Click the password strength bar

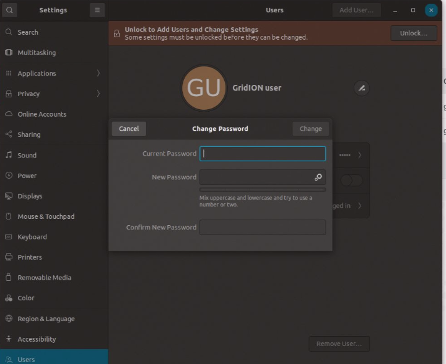[x=263, y=190]
